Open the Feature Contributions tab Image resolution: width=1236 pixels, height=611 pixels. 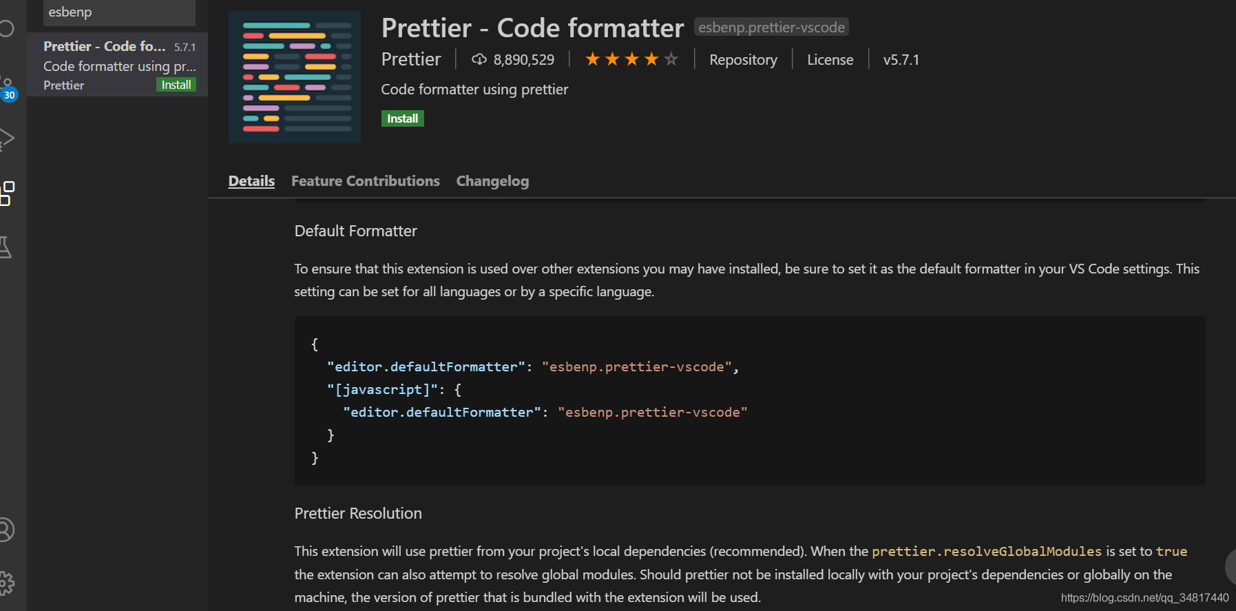tap(365, 181)
